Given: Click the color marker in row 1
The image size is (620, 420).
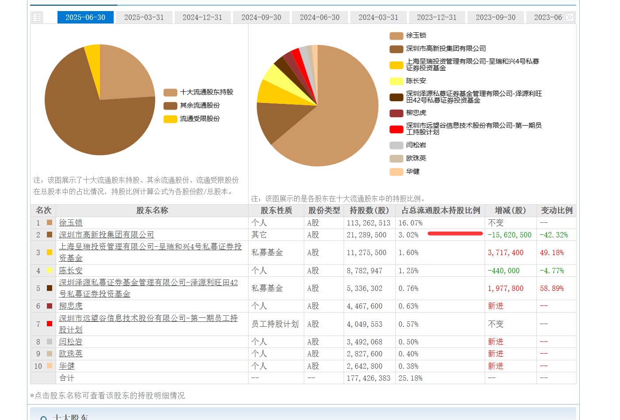Looking at the screenshot, I should coord(50,222).
